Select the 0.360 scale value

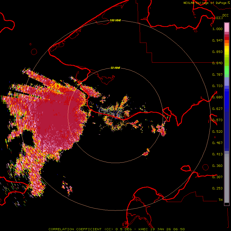[217, 166]
